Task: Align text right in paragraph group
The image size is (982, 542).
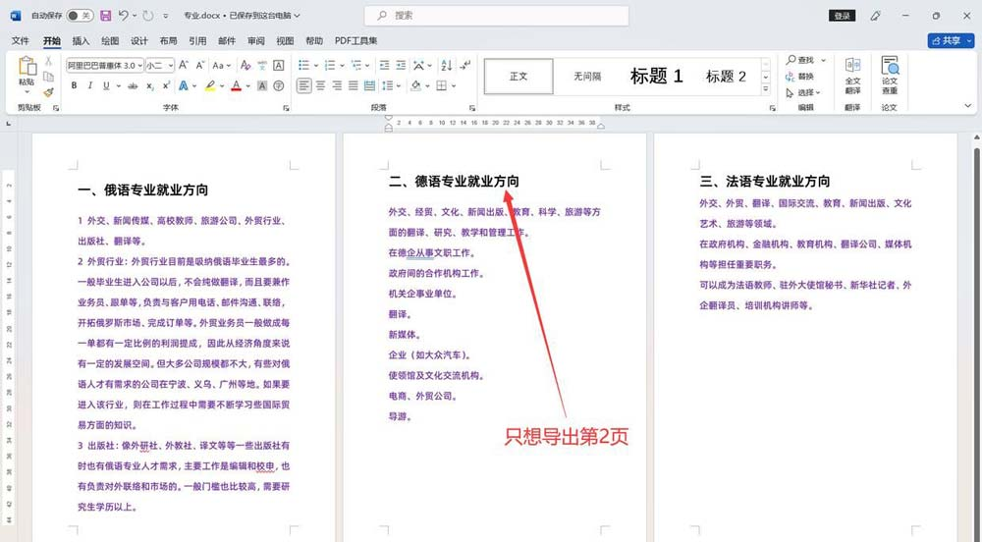Action: coord(337,85)
